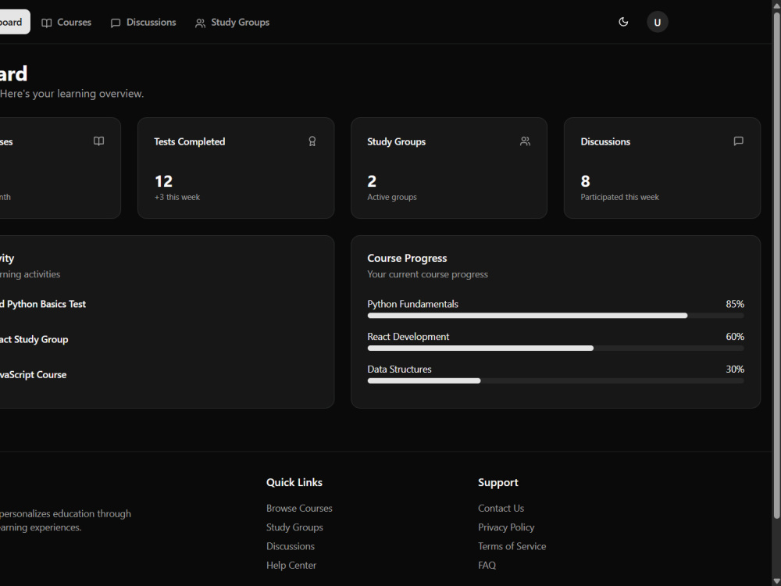Open the Terms of Service link

[512, 546]
